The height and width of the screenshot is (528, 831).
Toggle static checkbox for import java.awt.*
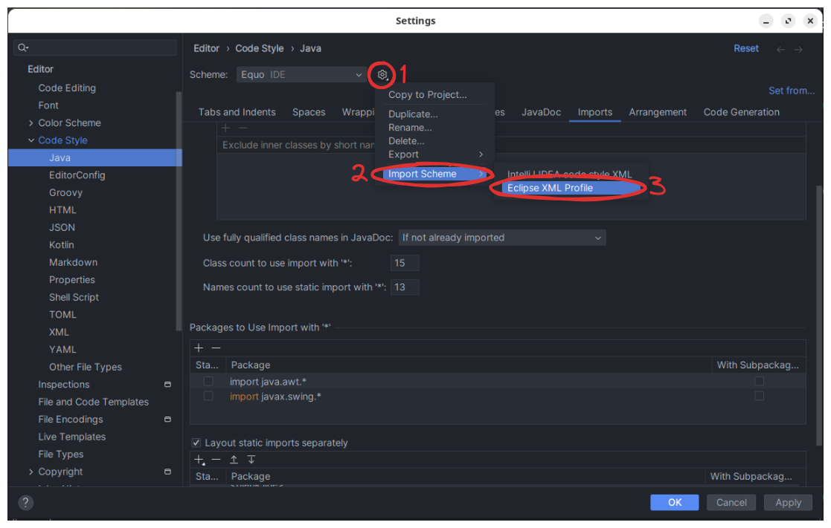click(x=208, y=382)
